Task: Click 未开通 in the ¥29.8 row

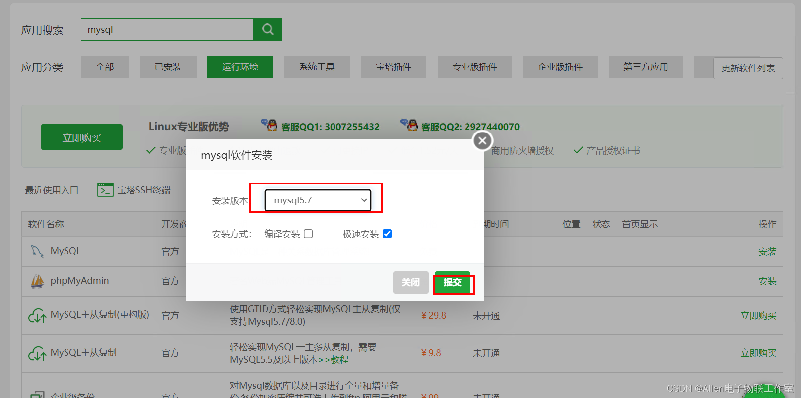Action: point(486,315)
